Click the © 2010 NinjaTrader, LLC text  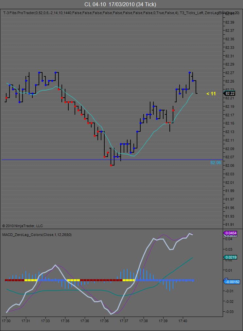click(22, 226)
